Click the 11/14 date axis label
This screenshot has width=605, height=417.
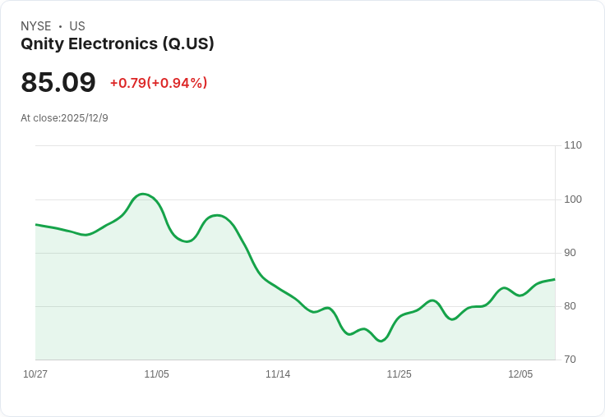coord(278,374)
